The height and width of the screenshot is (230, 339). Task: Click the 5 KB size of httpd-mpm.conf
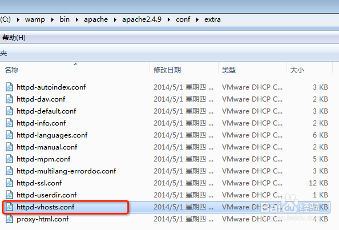click(320, 159)
